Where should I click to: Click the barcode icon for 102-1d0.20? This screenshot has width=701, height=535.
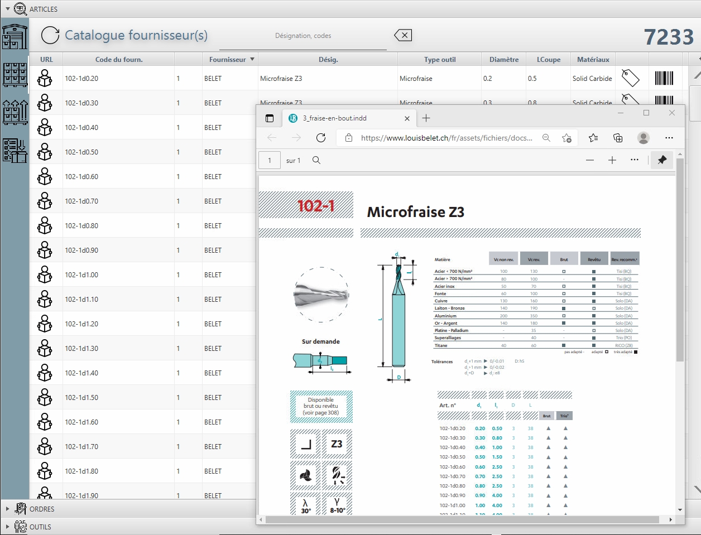(664, 78)
